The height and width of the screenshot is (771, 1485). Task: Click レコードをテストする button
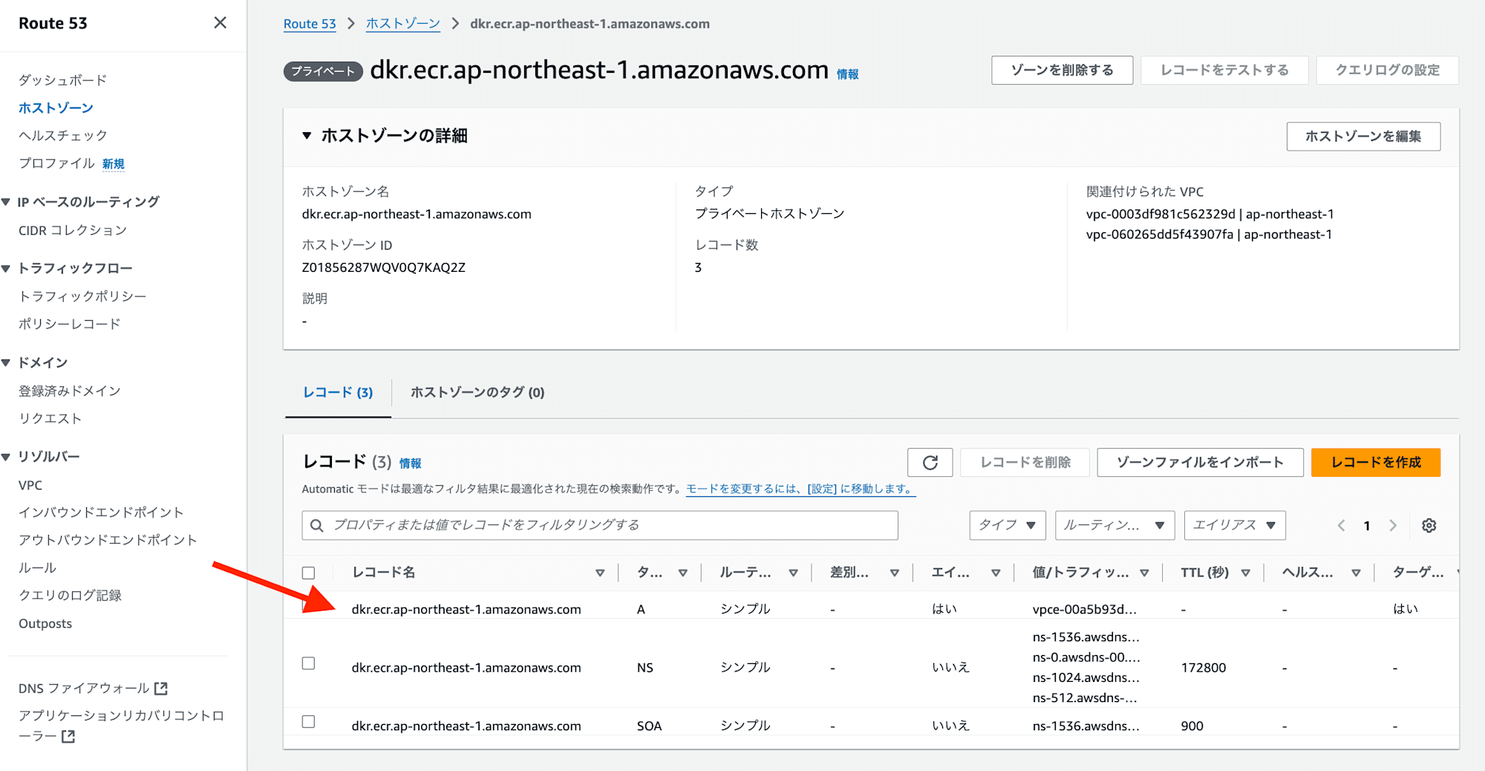(1224, 70)
